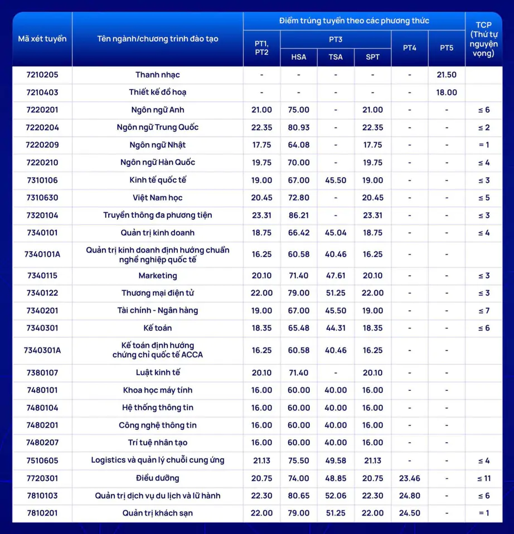
Task: Select "Kinh tế quốc tế" program name
Action: 157,180
